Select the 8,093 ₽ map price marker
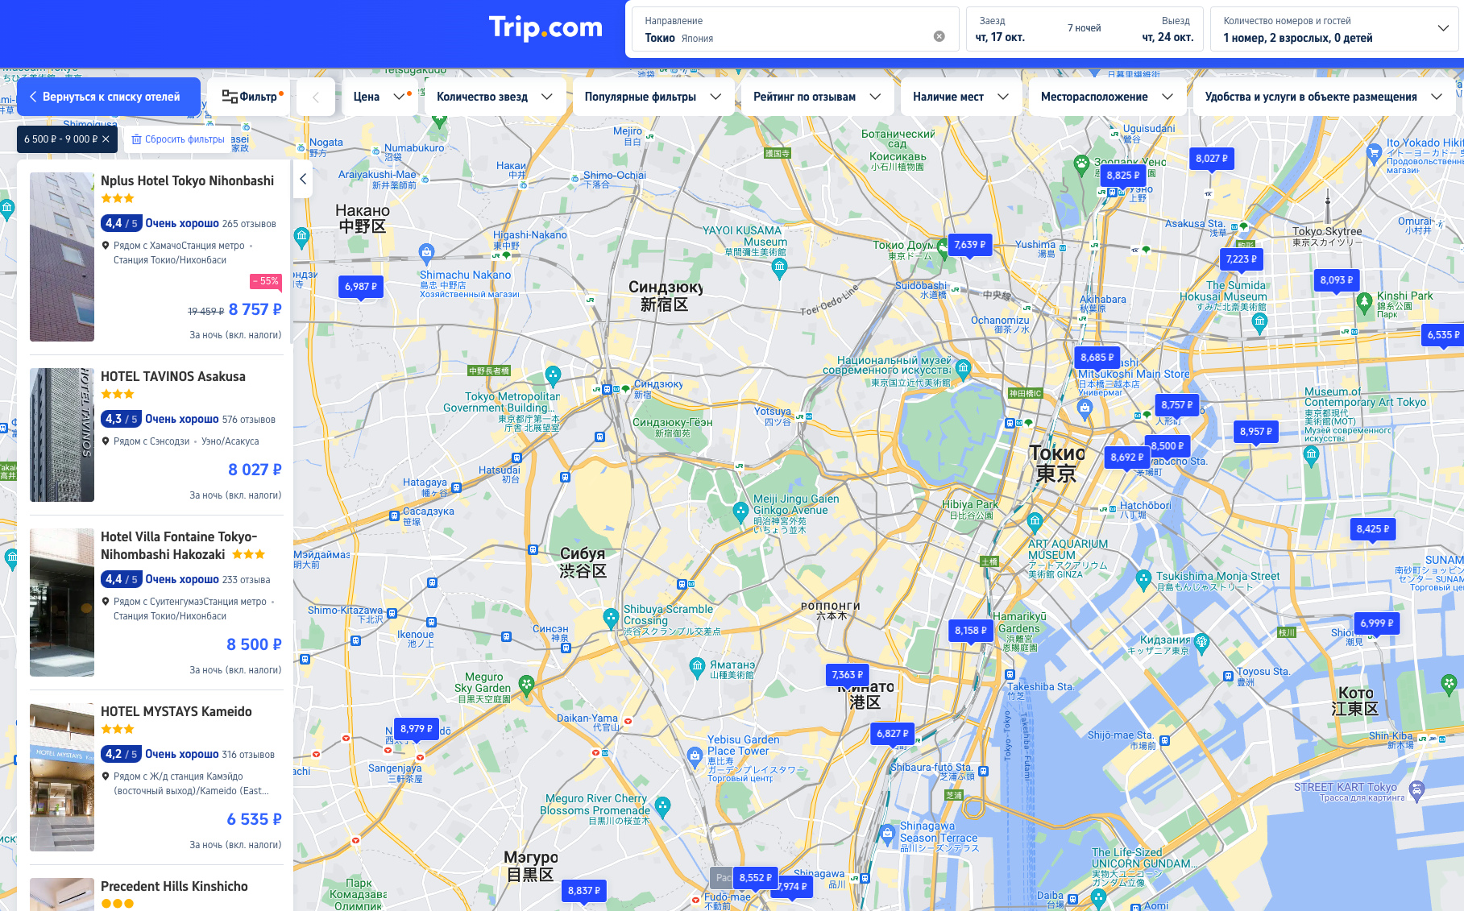Screen dimensions: 1464x911 pos(1336,280)
